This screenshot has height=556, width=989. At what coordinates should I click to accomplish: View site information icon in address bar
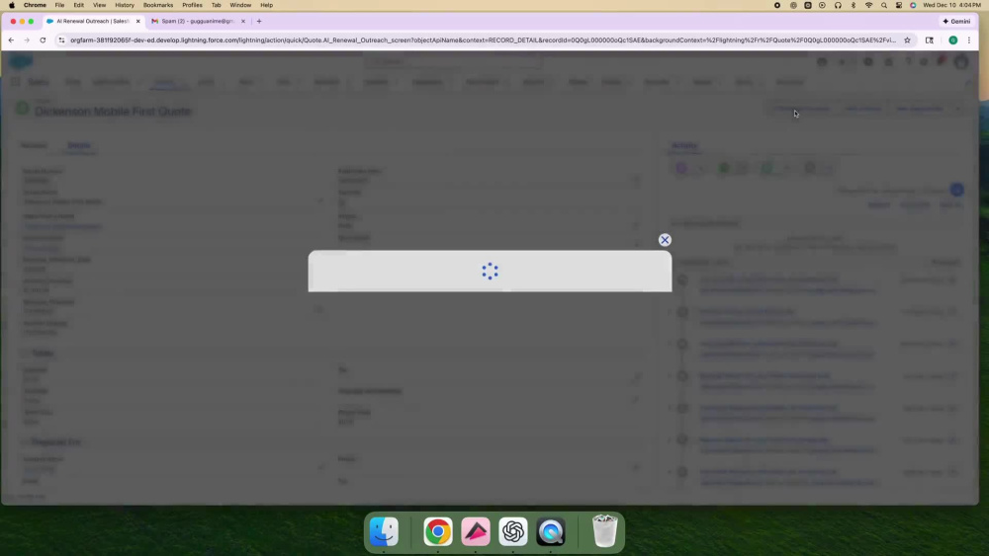pyautogui.click(x=61, y=40)
